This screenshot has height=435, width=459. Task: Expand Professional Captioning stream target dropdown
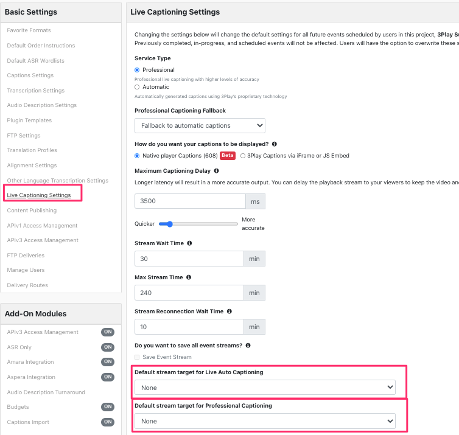click(265, 421)
